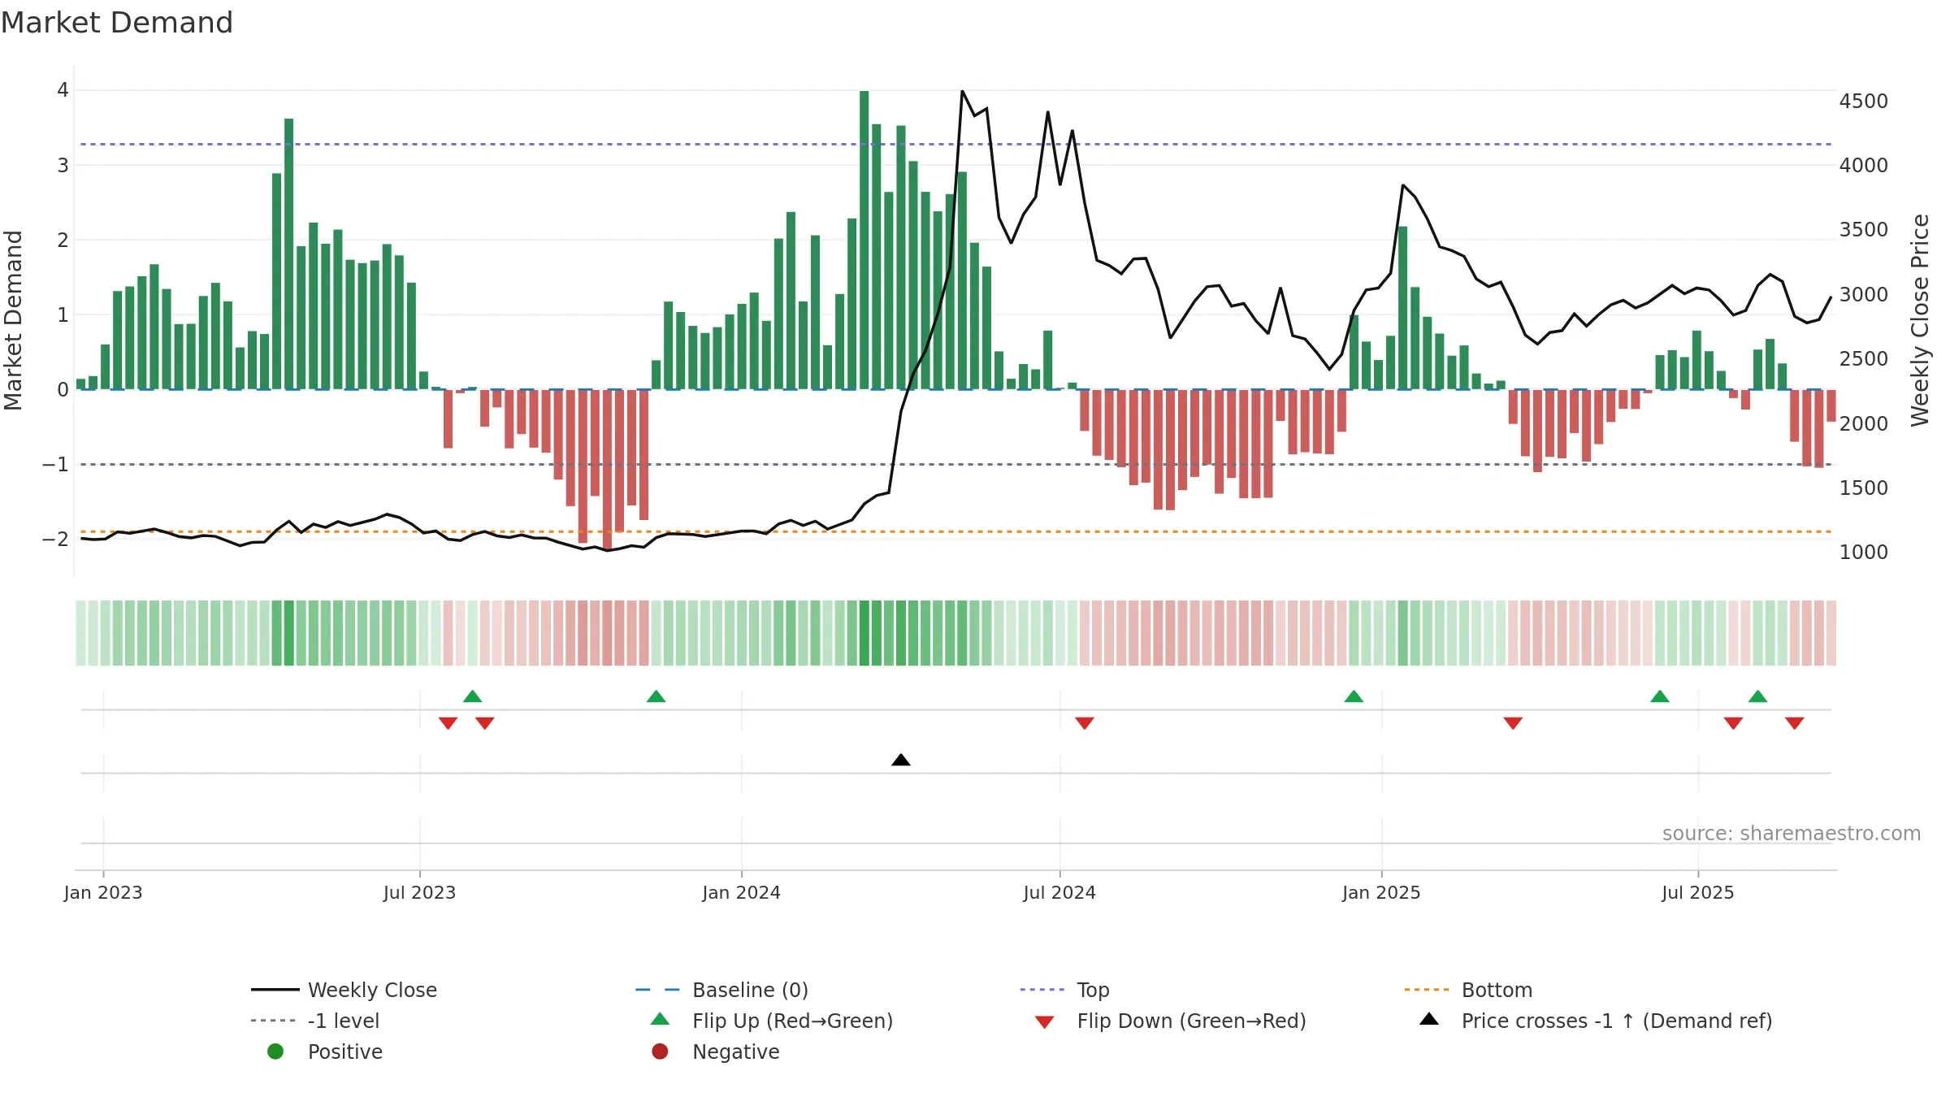Click the 1000 price axis tick
The image size is (1950, 1097).
point(1864,553)
